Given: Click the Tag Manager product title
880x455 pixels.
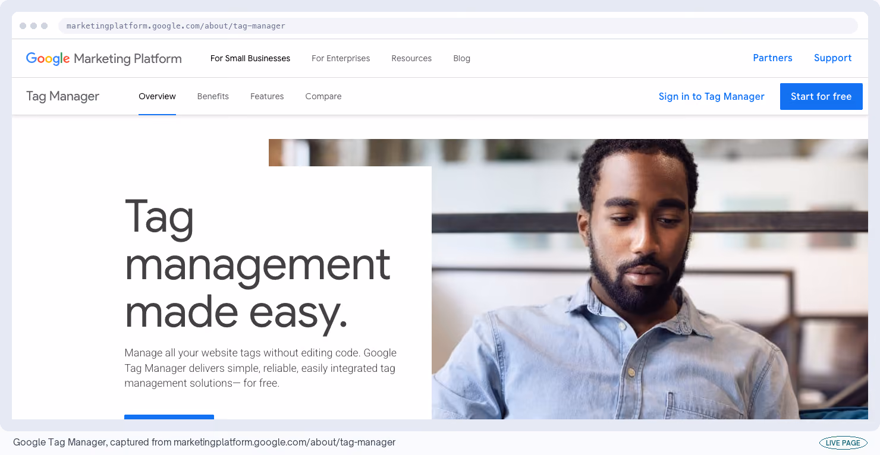Looking at the screenshot, I should click(x=62, y=96).
